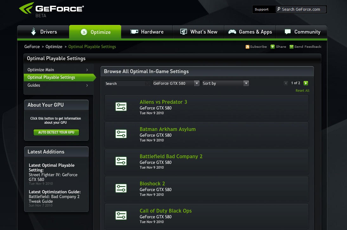Click the Subscribe link
This screenshot has width=347, height=230.
(x=258, y=47)
